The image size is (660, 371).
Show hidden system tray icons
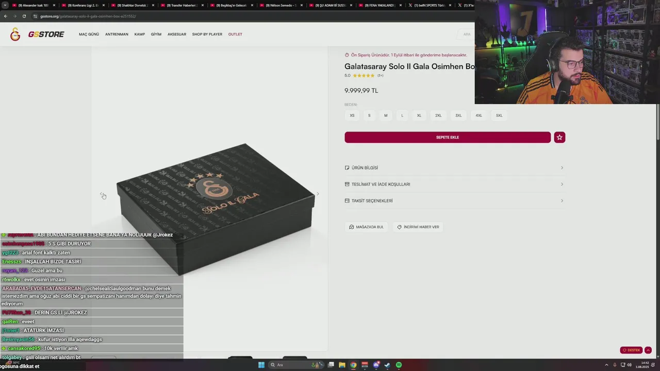pyautogui.click(x=606, y=365)
